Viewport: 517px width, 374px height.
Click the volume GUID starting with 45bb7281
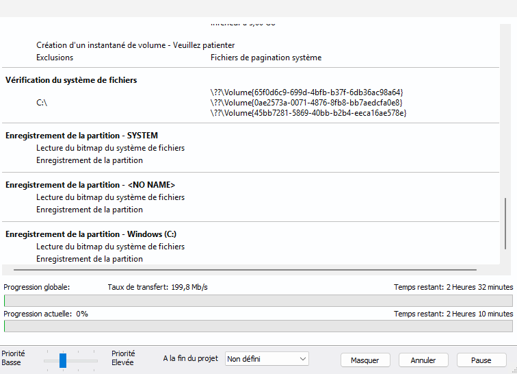click(308, 112)
